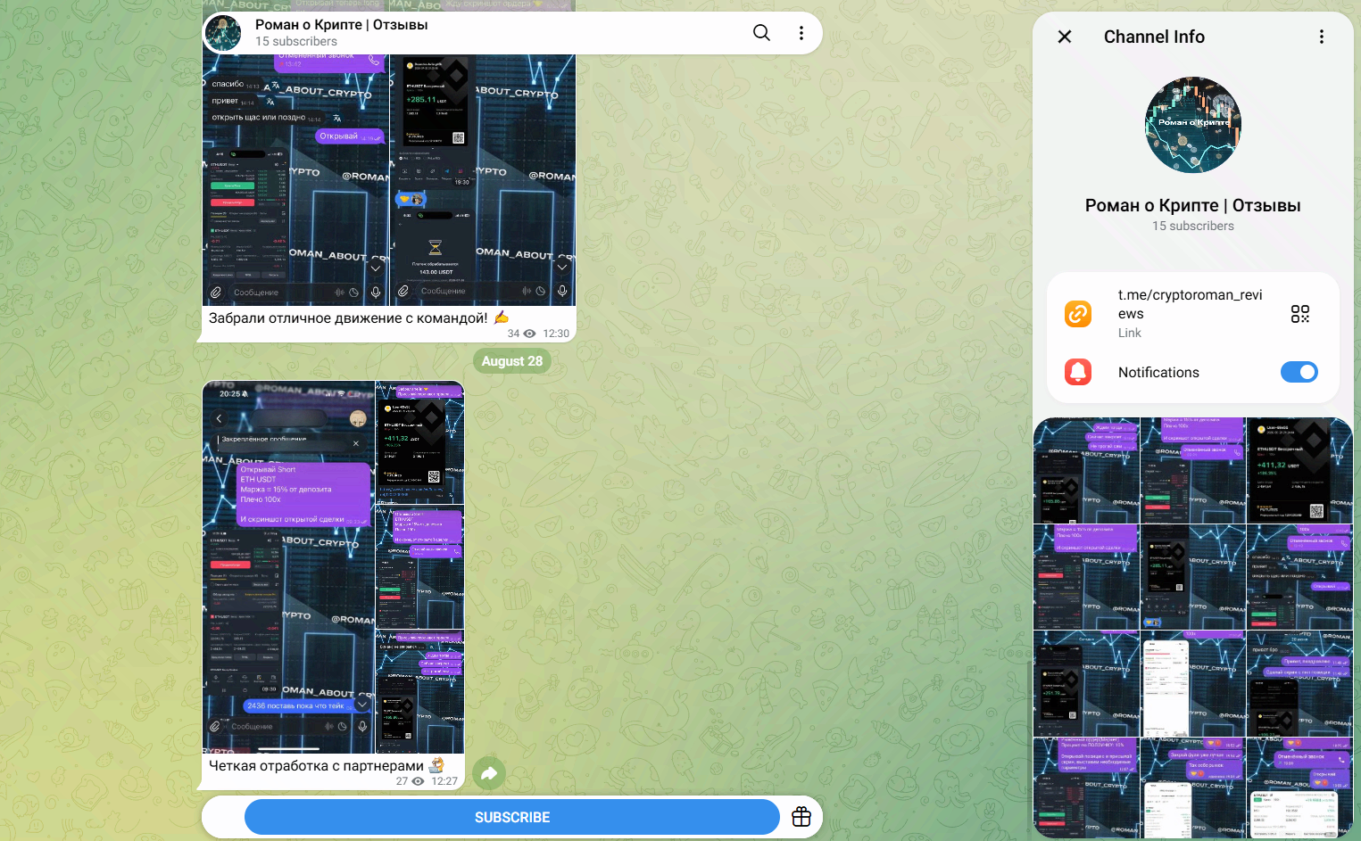The height and width of the screenshot is (841, 1361).
Task: Click the orange link icon
Action: click(x=1078, y=314)
